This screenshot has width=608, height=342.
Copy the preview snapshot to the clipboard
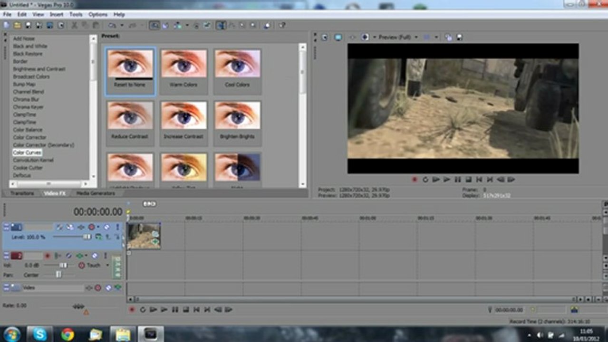point(449,37)
